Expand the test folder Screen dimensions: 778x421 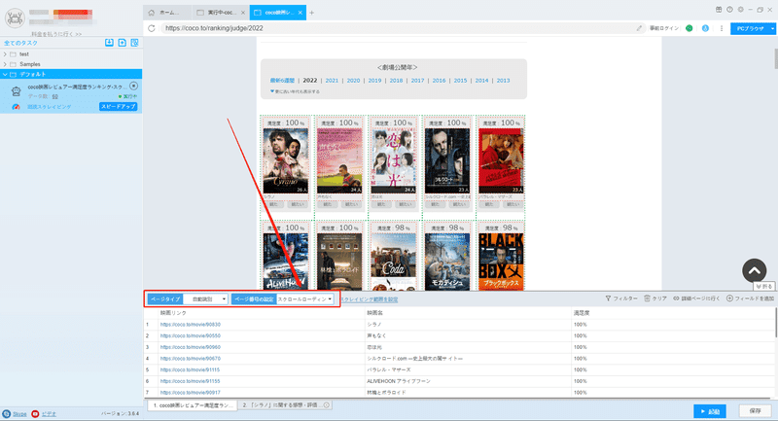[x=5, y=54]
